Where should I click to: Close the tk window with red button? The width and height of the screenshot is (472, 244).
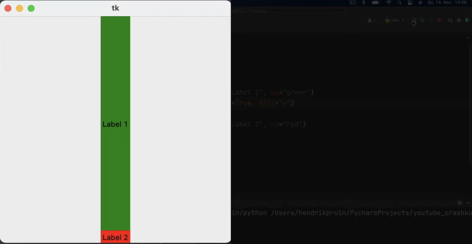(8, 8)
